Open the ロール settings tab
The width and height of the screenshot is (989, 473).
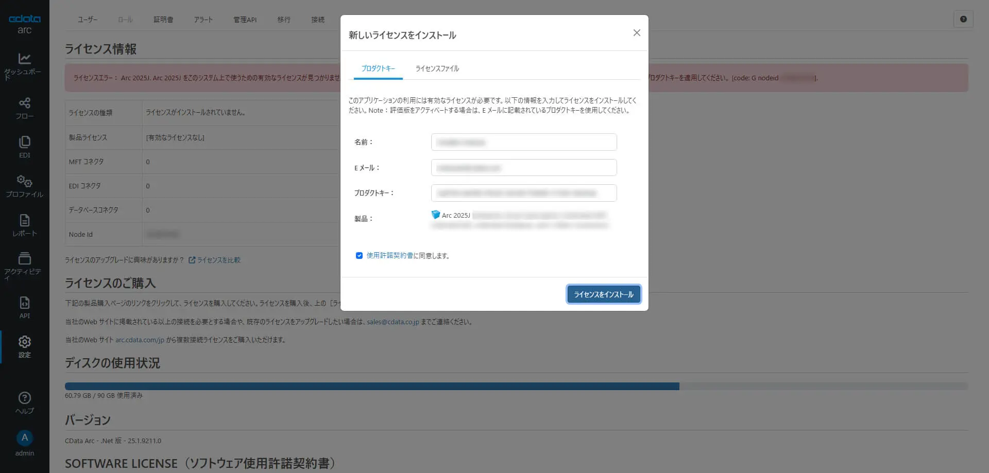125,20
